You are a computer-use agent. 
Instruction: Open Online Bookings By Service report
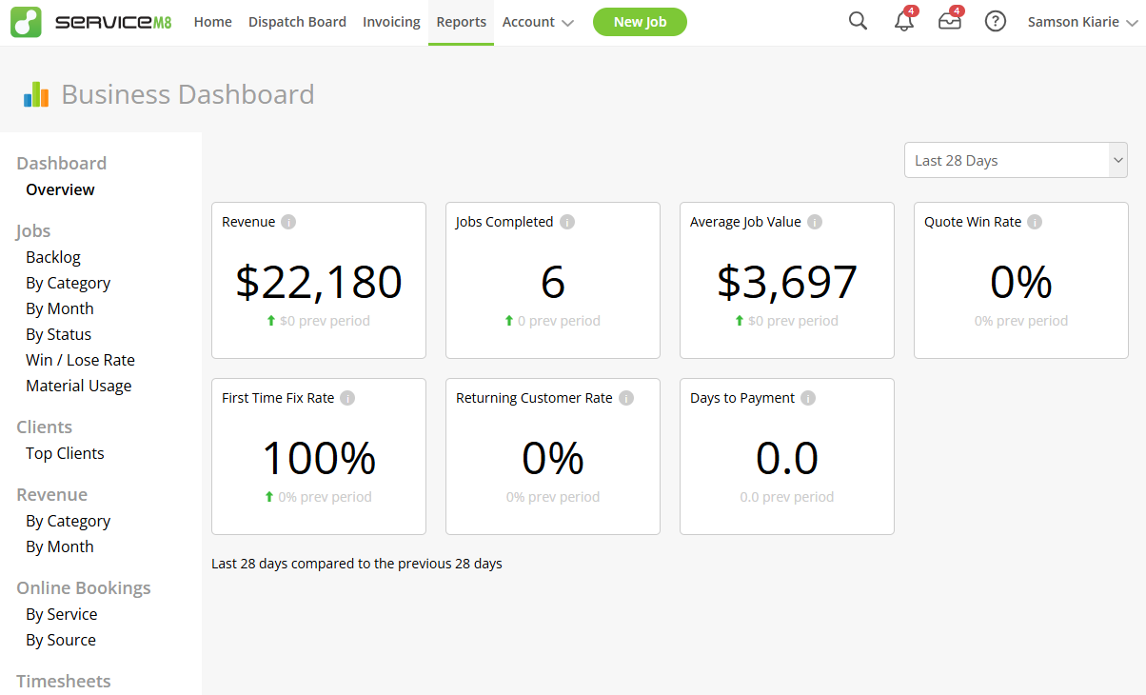pos(62,614)
